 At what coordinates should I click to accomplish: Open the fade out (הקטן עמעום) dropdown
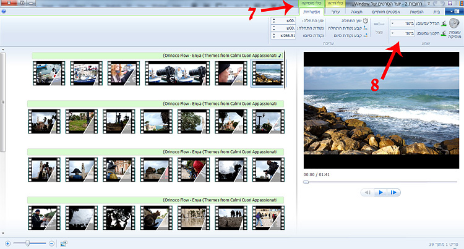tap(402, 33)
